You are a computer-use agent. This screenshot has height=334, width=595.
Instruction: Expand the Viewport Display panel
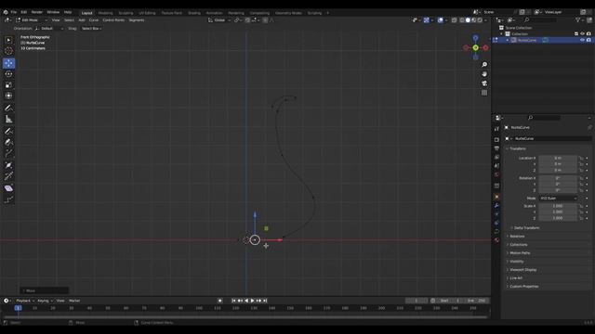(x=522, y=270)
